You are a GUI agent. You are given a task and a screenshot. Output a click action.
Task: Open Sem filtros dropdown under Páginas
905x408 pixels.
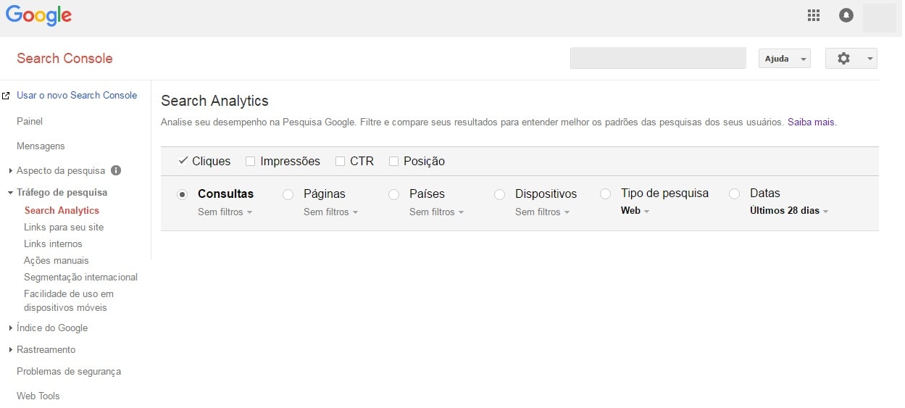[x=331, y=212]
